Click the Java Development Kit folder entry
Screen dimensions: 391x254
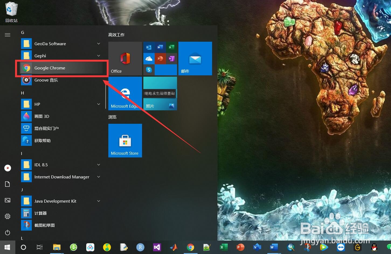[x=61, y=201]
